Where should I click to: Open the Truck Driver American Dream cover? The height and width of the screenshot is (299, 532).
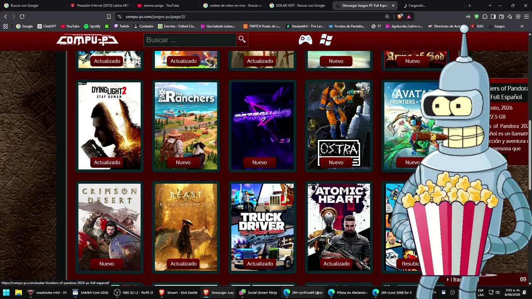tap(262, 227)
